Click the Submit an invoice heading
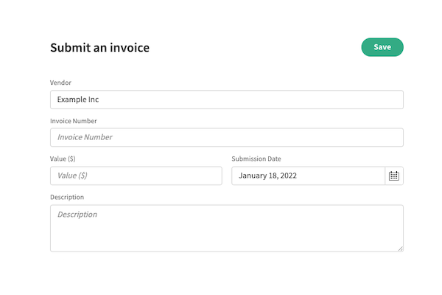The width and height of the screenshot is (442, 295). (99, 48)
